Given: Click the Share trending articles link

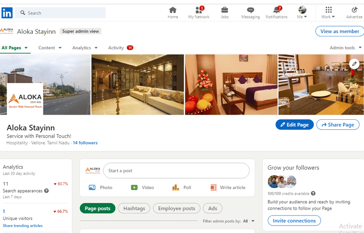Looking at the screenshot, I should (22, 226).
